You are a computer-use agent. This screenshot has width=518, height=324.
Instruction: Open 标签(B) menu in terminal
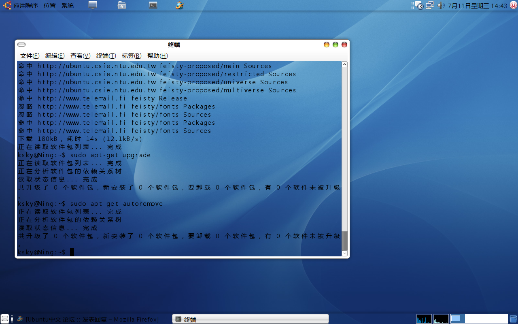pos(132,56)
